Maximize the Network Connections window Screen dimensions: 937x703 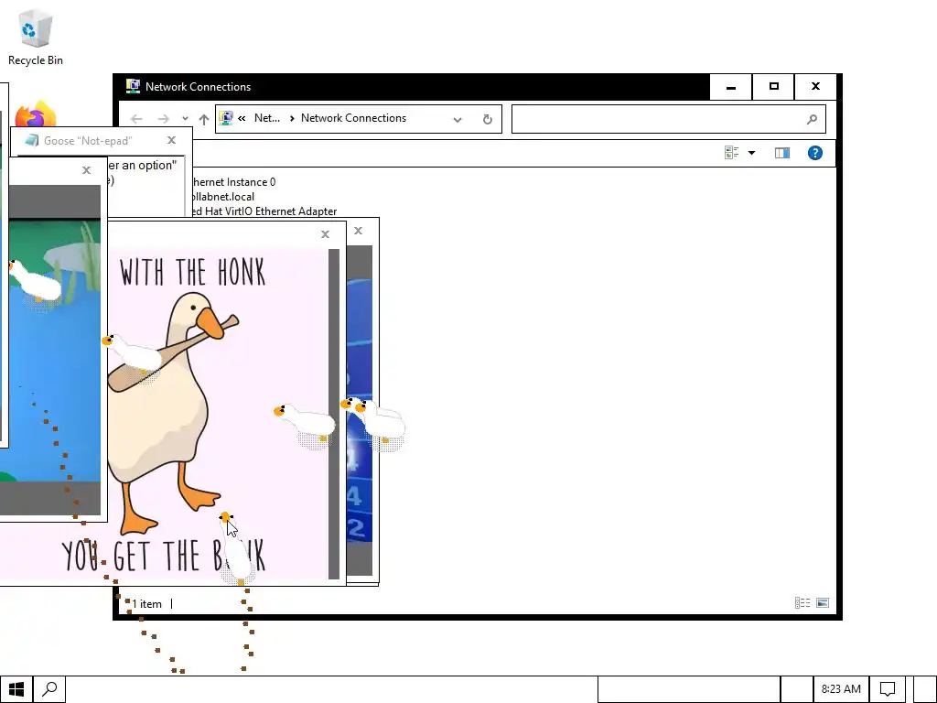point(774,87)
